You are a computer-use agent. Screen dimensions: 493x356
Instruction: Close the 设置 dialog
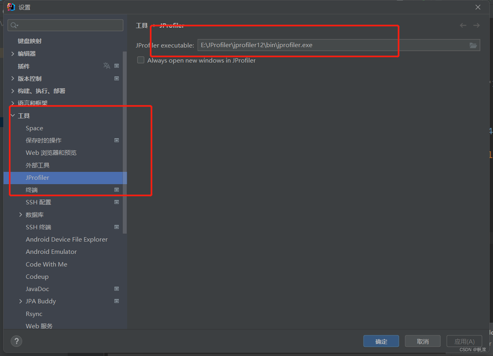point(478,7)
